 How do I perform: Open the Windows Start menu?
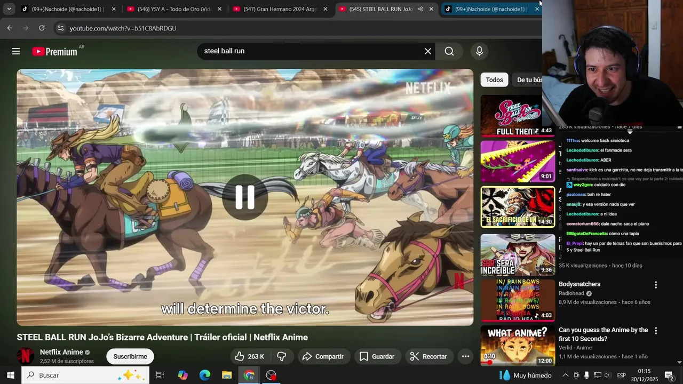point(10,375)
